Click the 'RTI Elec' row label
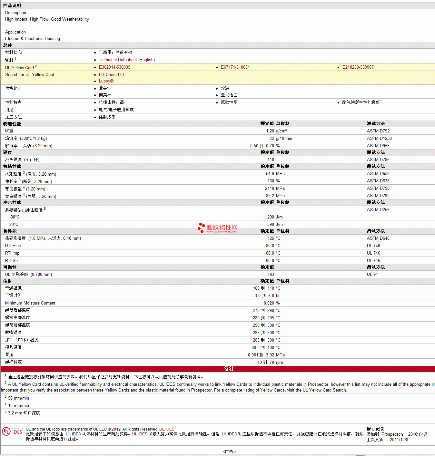This screenshot has width=435, height=456. click(x=13, y=246)
